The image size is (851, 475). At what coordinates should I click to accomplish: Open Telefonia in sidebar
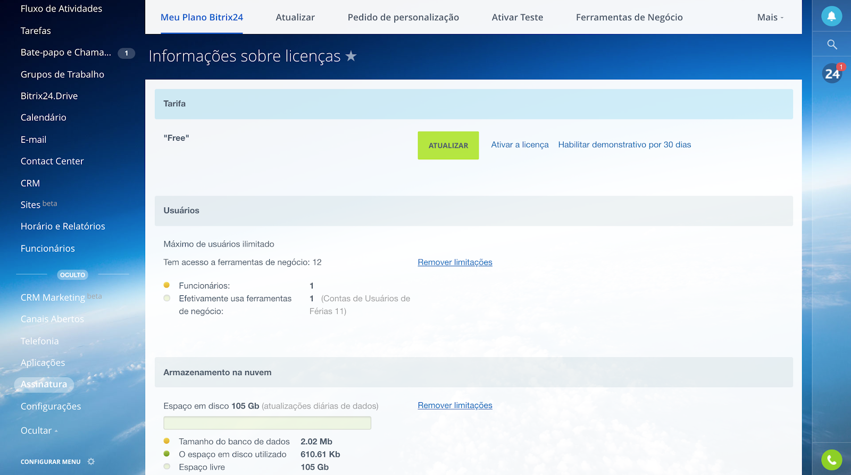39,341
